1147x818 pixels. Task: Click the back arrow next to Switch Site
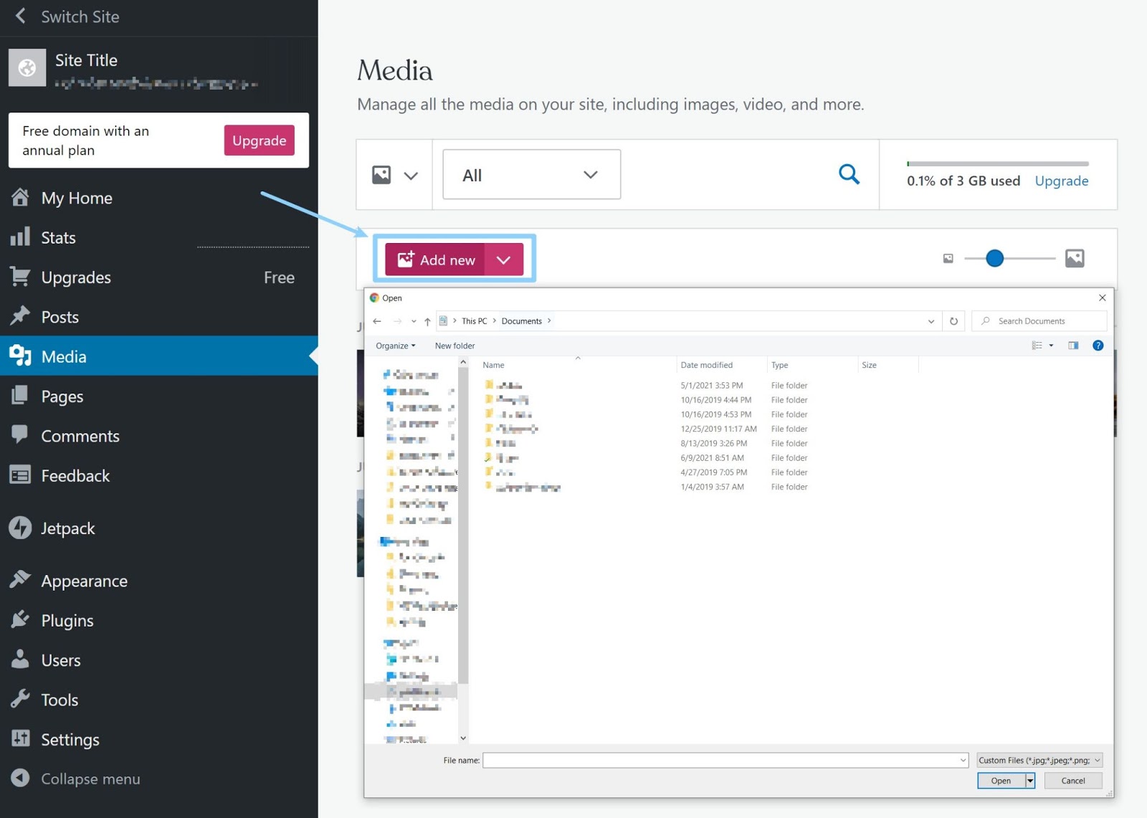[x=20, y=16]
